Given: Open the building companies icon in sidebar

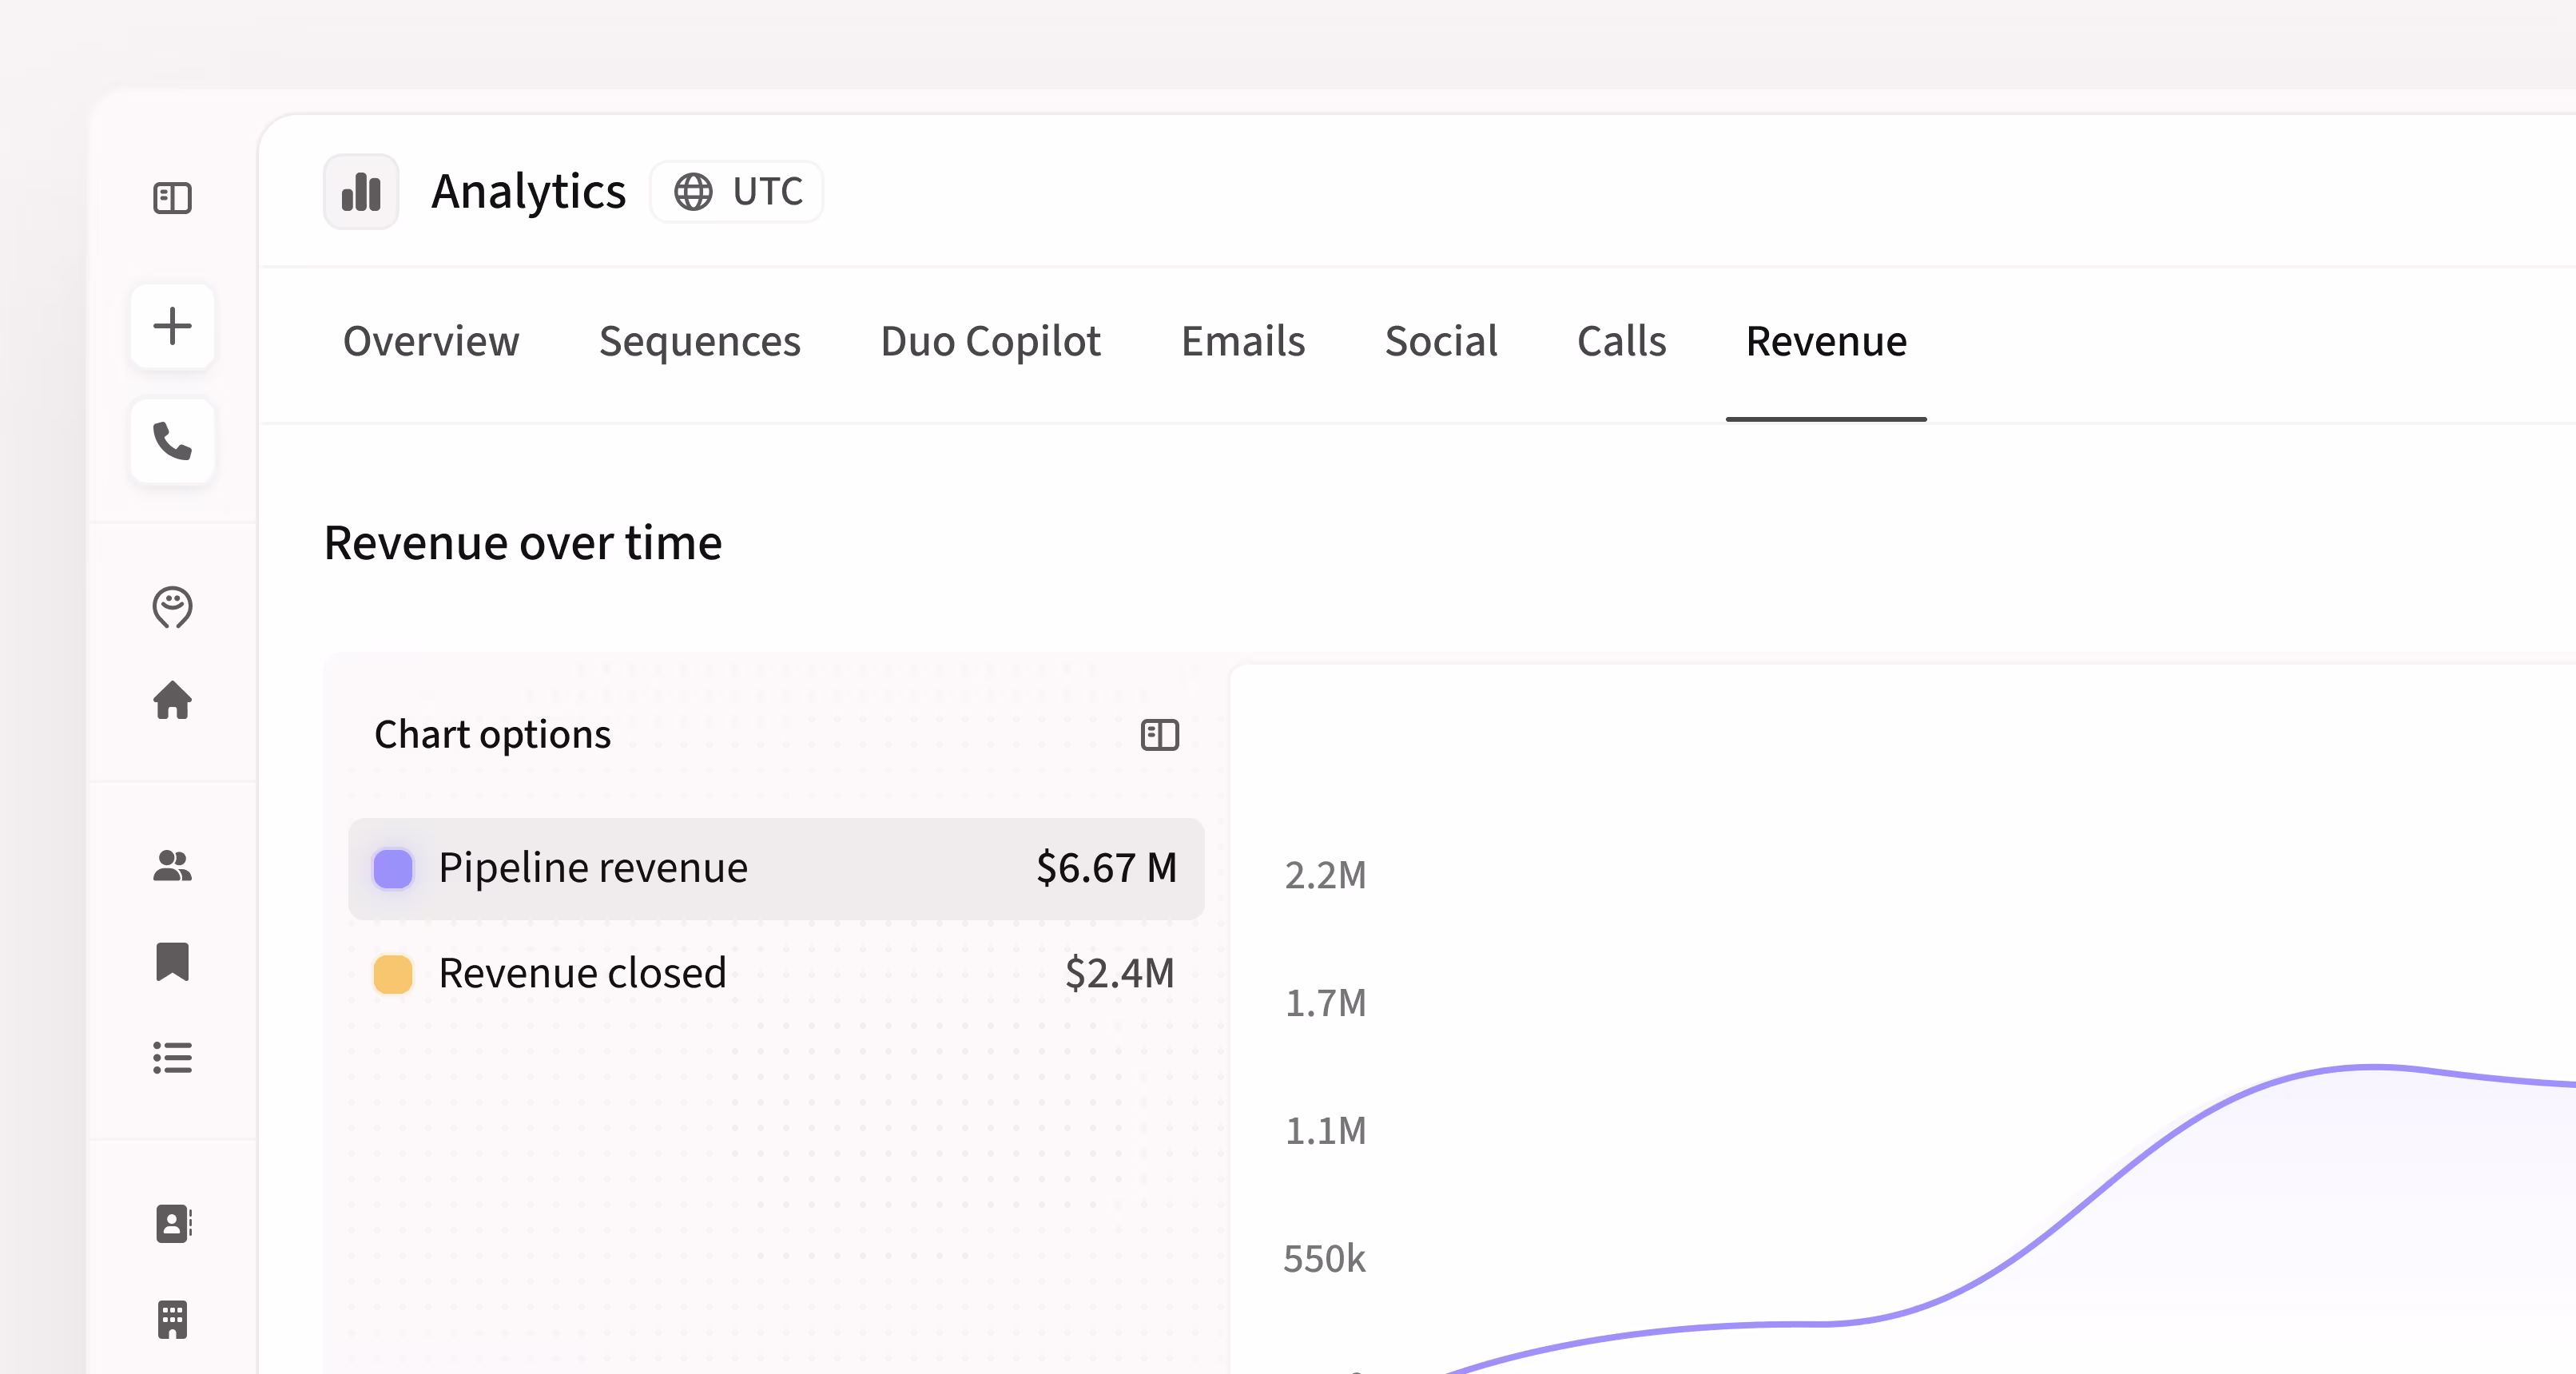Looking at the screenshot, I should tap(172, 1319).
